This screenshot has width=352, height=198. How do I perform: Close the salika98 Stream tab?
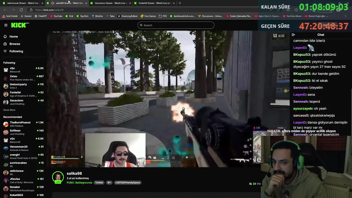click(x=86, y=3)
